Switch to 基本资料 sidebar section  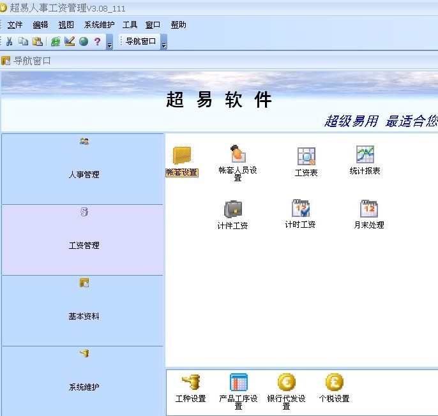pyautogui.click(x=84, y=311)
